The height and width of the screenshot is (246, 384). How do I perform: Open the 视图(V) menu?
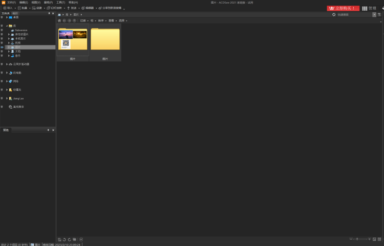click(36, 3)
